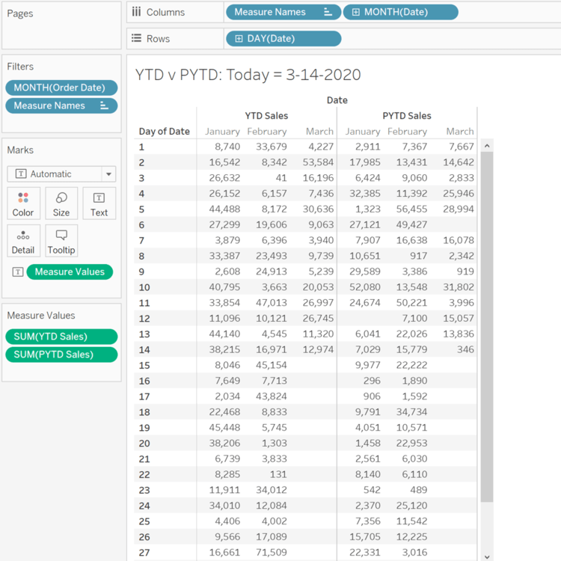
Task: Click the Measure Values card label
Action: tap(41, 316)
